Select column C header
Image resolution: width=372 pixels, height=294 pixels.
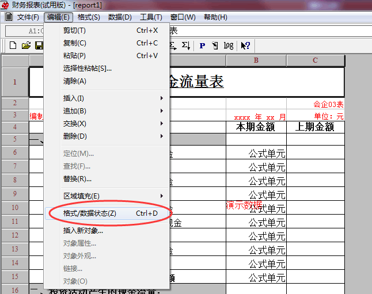(x=316, y=60)
